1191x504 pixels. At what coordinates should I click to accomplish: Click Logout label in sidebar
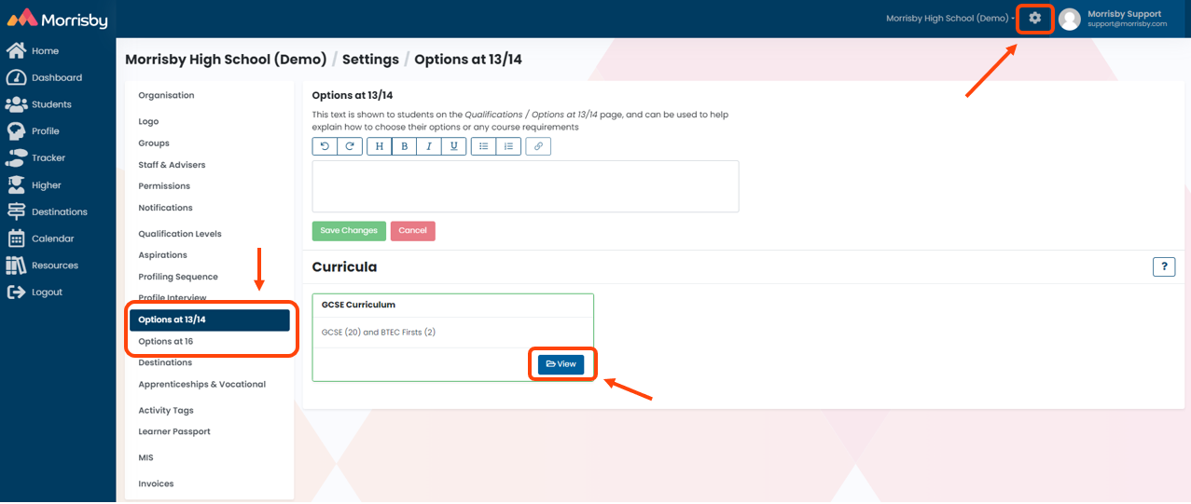pos(47,293)
